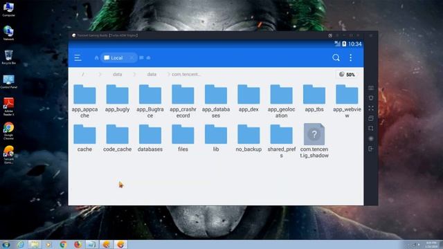Image resolution: width=443 pixels, height=249 pixels.
Task: Go to the home icon beside Local tab
Action: tap(96, 57)
